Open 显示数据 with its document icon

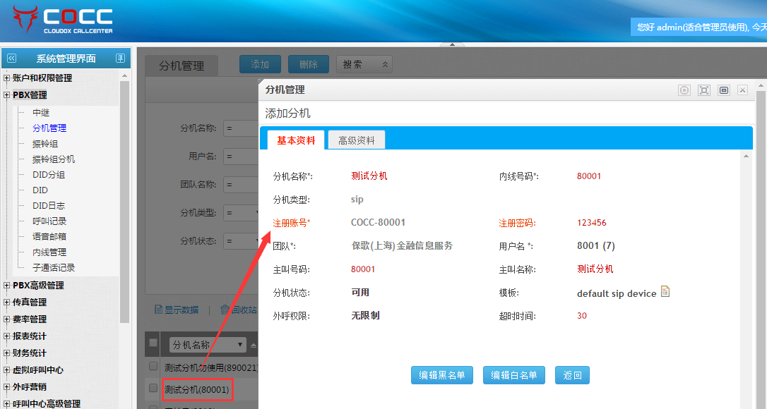click(159, 310)
